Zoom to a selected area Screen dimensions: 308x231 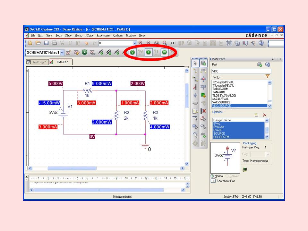point(157,43)
